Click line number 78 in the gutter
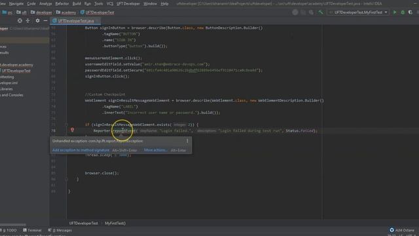The width and height of the screenshot is (419, 236). [x=54, y=131]
